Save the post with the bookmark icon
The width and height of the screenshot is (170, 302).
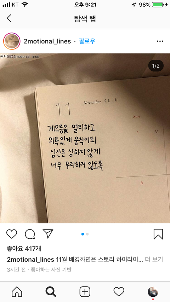[x=158, y=234]
